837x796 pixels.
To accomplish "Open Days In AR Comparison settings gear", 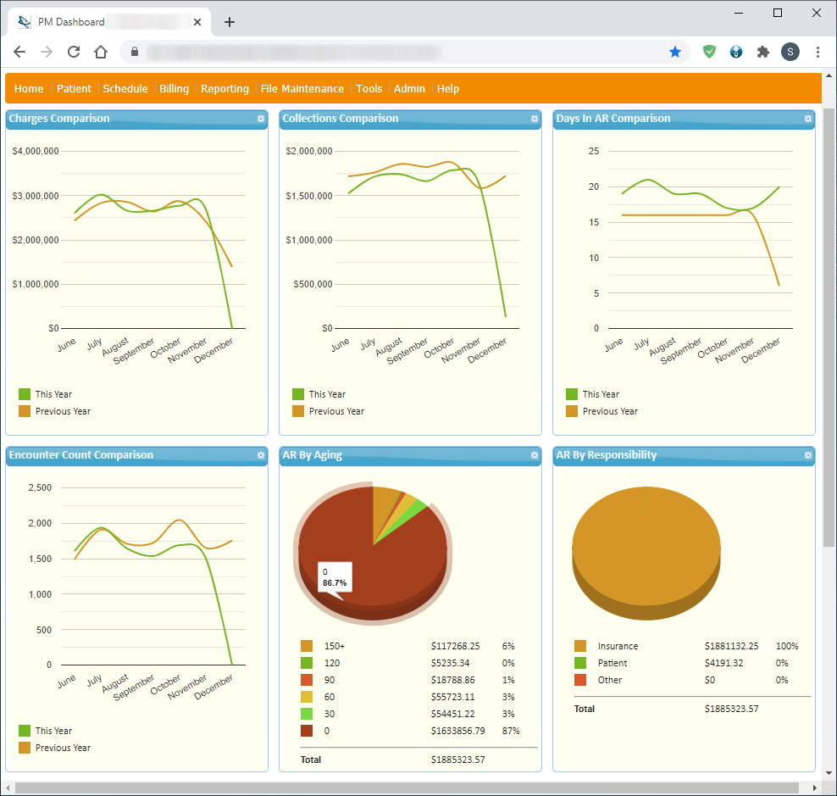I will (807, 120).
